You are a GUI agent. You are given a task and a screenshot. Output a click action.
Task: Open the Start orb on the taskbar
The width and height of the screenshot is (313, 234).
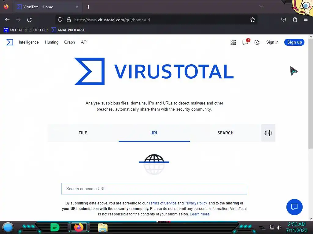click(x=8, y=227)
